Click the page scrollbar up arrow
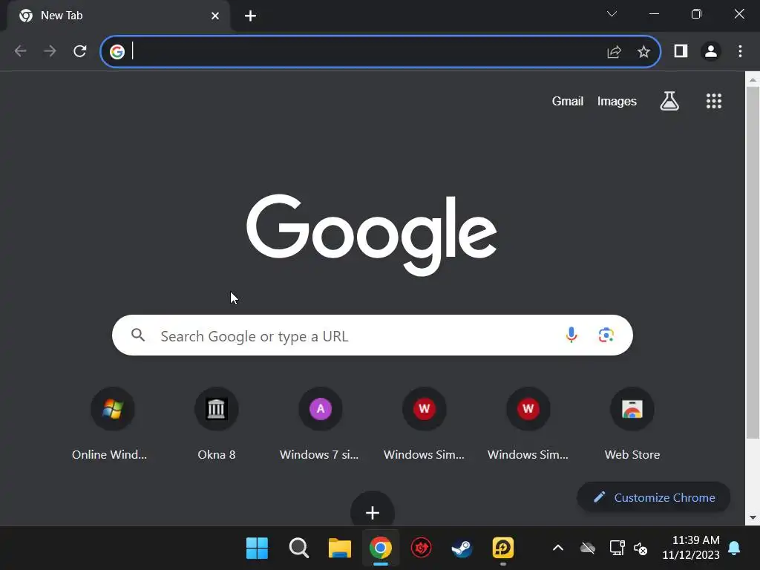This screenshot has width=760, height=570. click(x=753, y=80)
